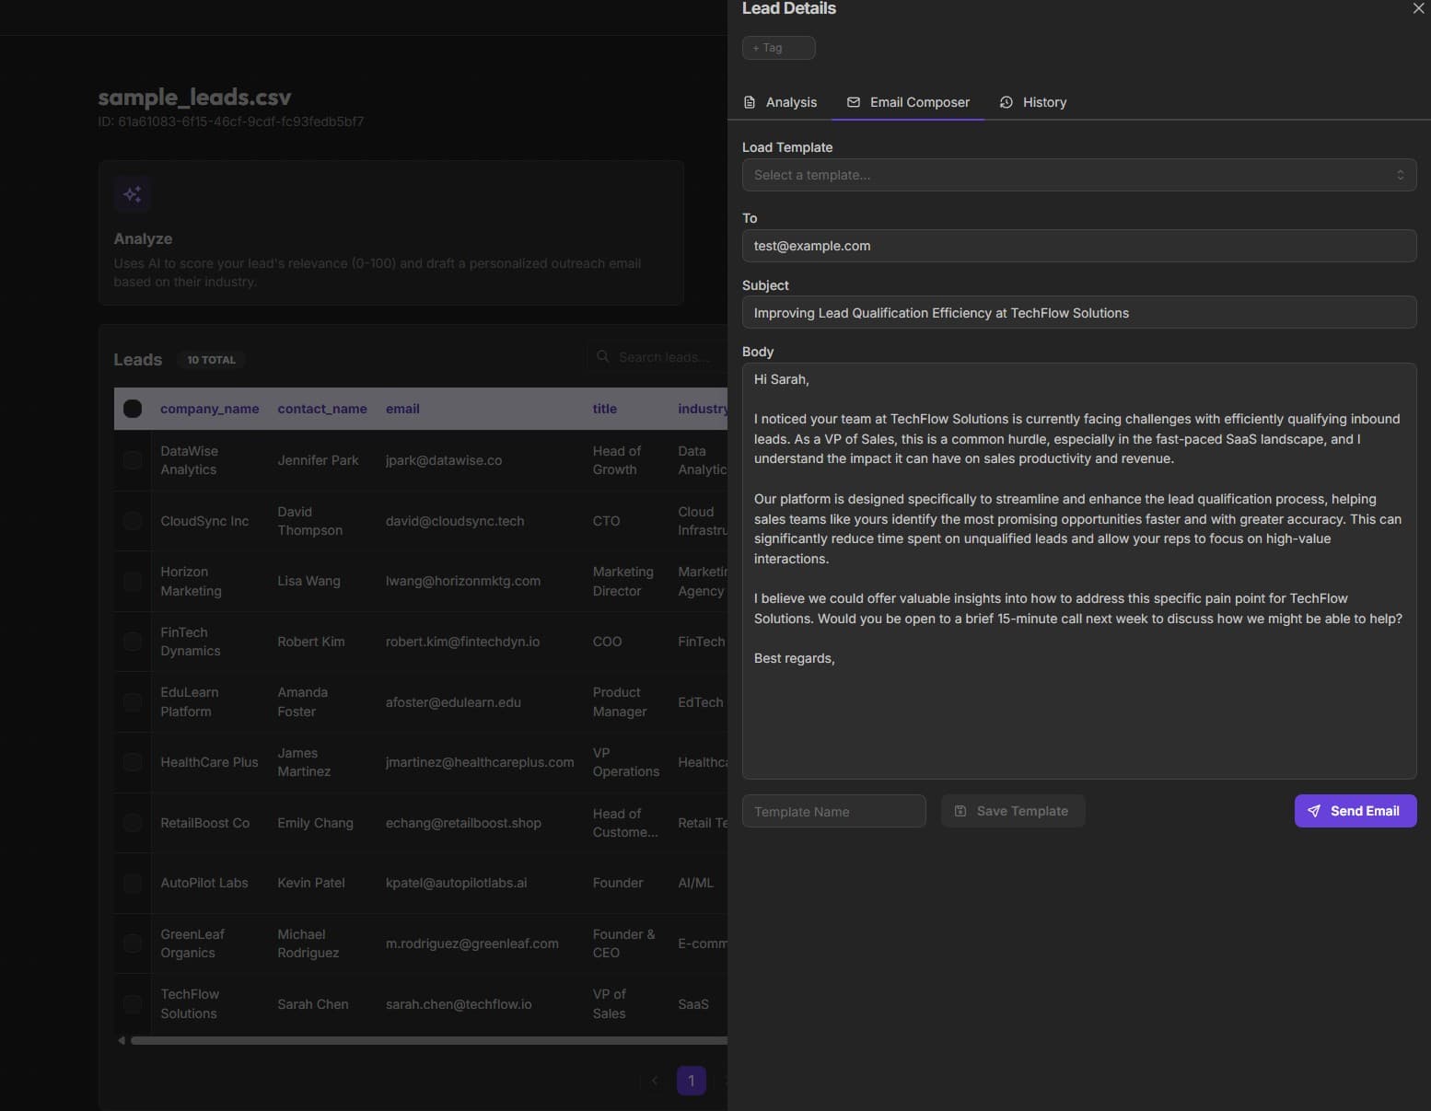The width and height of the screenshot is (1431, 1111).
Task: Click the save disk icon on Save Template
Action: [960, 811]
